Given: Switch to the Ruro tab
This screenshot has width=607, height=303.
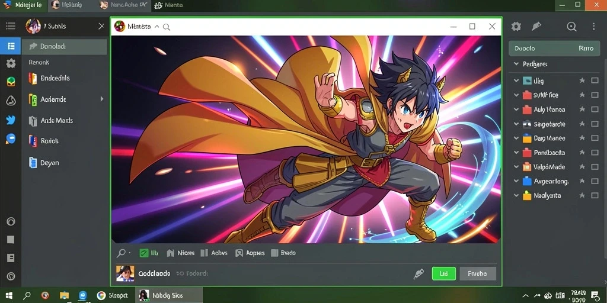Looking at the screenshot, I should (x=586, y=49).
